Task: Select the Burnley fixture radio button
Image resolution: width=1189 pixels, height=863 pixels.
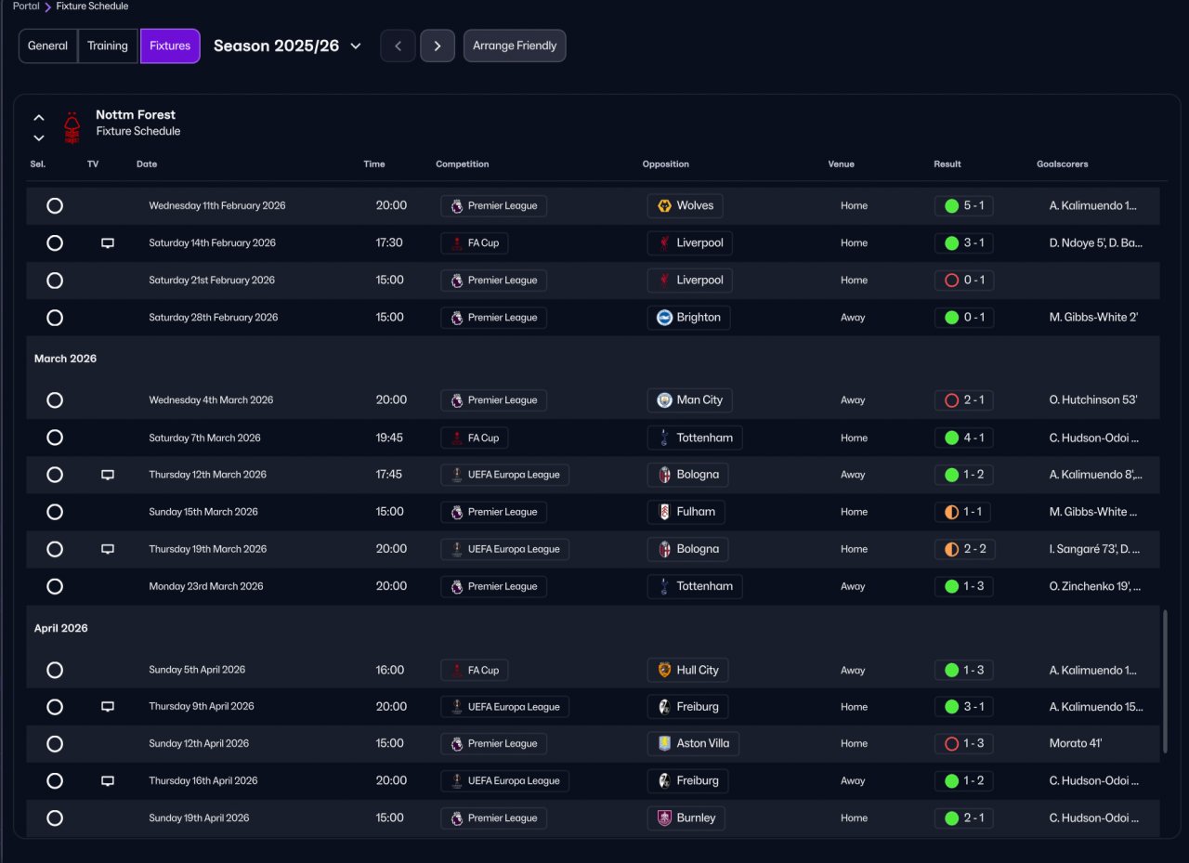Action: [x=55, y=818]
